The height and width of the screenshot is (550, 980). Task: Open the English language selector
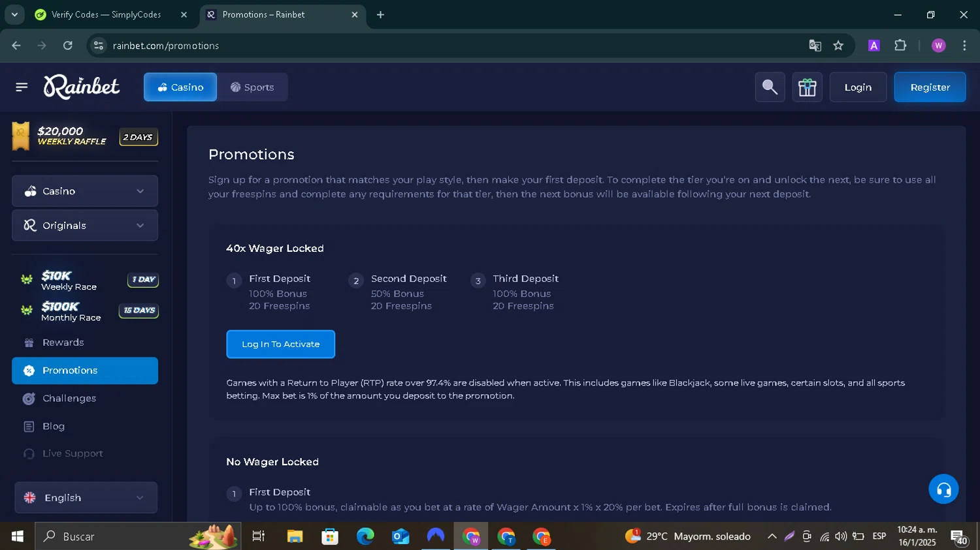[86, 498]
